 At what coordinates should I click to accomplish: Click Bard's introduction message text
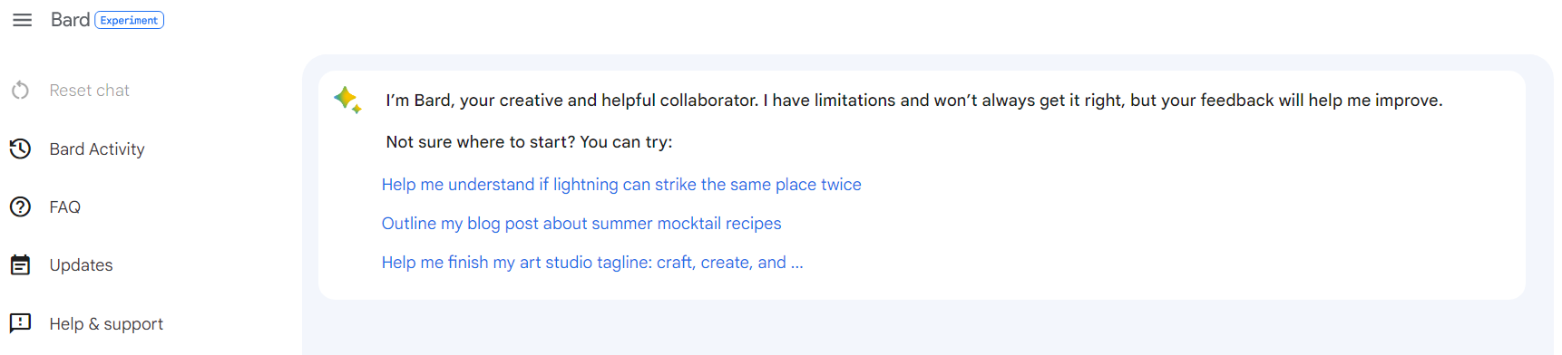(914, 101)
